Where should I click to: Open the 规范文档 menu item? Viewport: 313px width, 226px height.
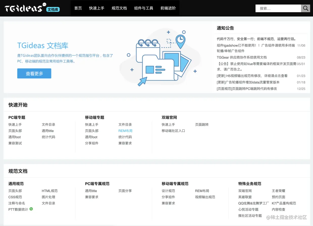[x=119, y=8]
